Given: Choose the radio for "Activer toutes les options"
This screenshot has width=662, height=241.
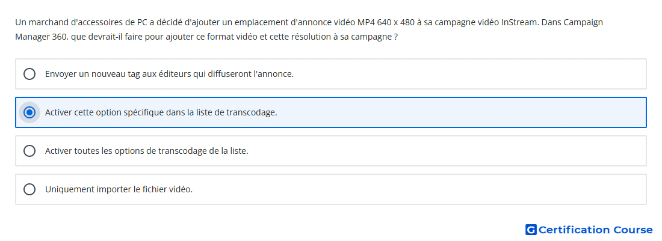Looking at the screenshot, I should 29,151.
